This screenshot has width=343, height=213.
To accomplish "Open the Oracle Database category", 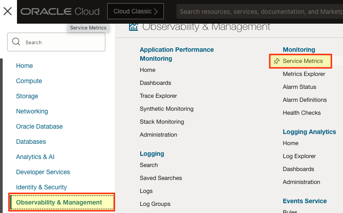I will pos(39,126).
